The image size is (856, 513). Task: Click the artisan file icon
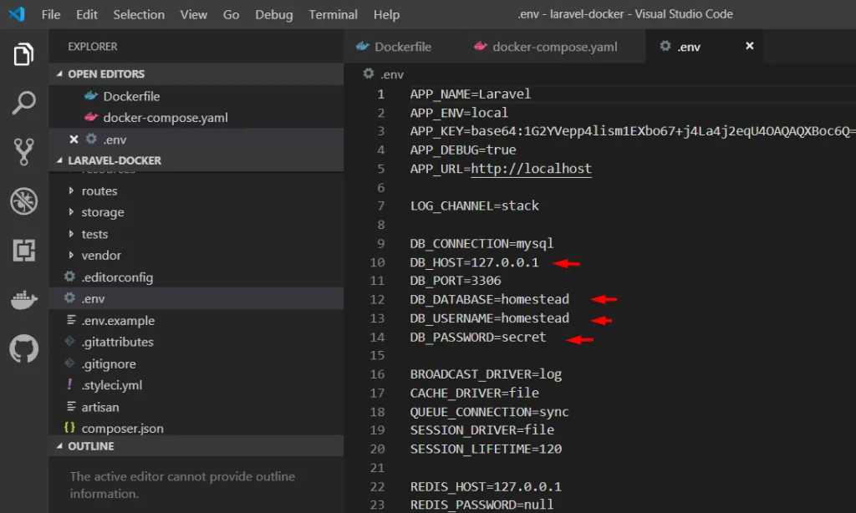[x=71, y=407]
